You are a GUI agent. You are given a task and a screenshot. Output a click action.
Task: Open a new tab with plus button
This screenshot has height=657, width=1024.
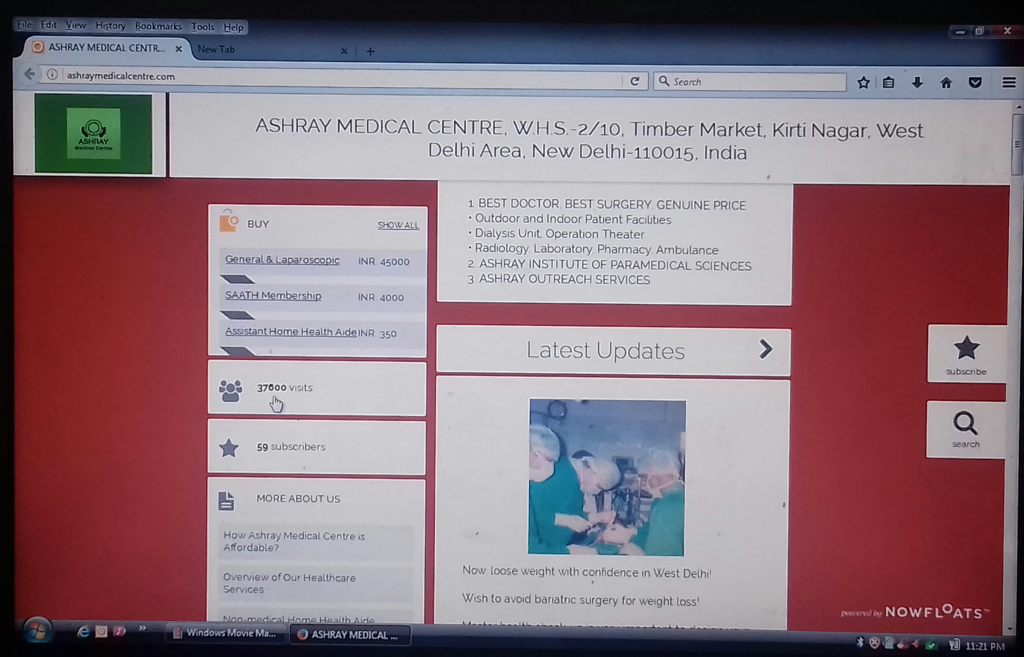[x=370, y=52]
